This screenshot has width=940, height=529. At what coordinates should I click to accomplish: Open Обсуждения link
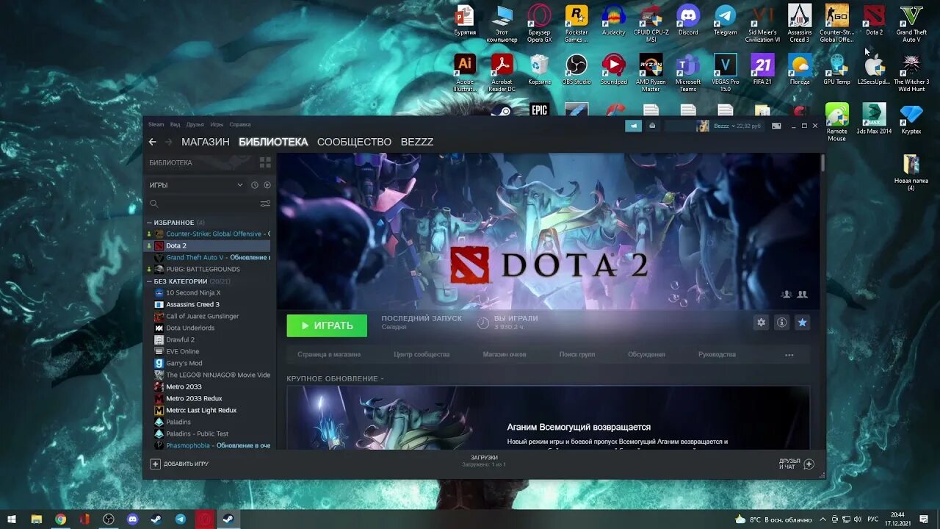646,354
